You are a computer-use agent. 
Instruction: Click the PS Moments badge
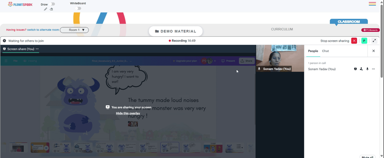(x=371, y=30)
